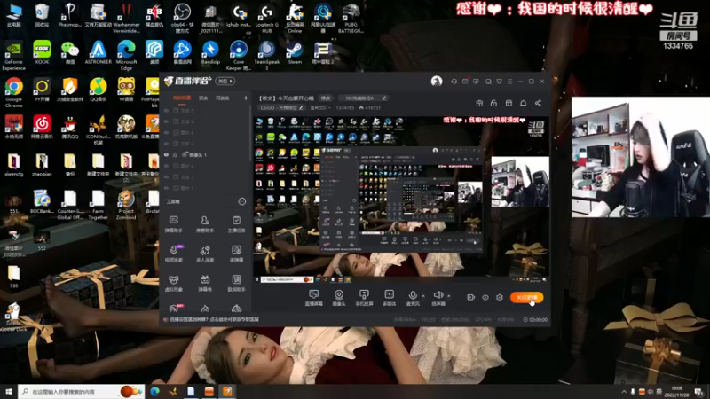Open the feedback message icon in title bar
Screen dimensions: 710x399
(x=476, y=82)
